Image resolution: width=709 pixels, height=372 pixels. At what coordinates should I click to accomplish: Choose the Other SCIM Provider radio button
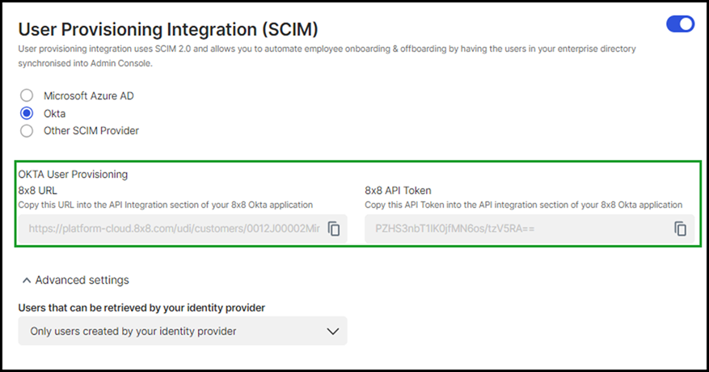[27, 131]
